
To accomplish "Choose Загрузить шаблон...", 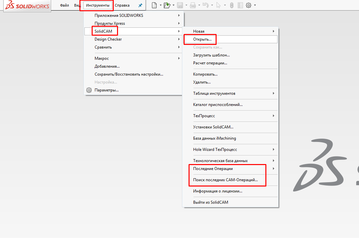I will 230,55.
